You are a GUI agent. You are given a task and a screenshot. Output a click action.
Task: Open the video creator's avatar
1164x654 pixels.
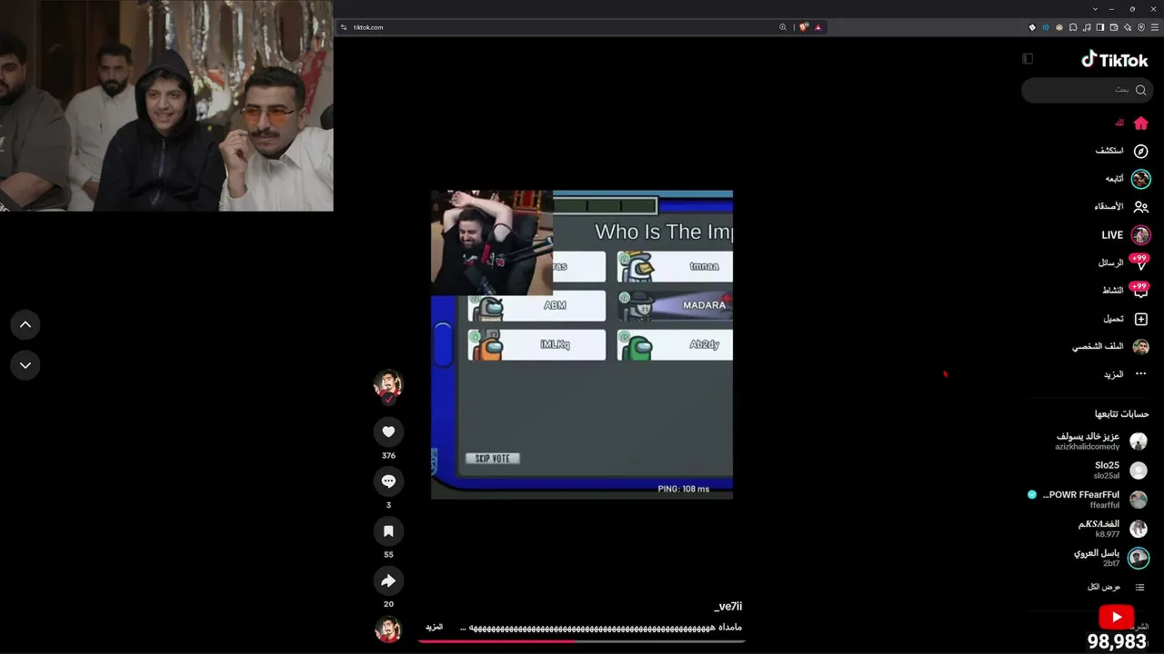coord(388,386)
